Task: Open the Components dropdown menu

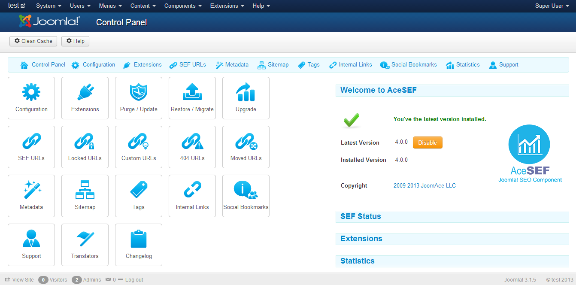Action: [183, 6]
